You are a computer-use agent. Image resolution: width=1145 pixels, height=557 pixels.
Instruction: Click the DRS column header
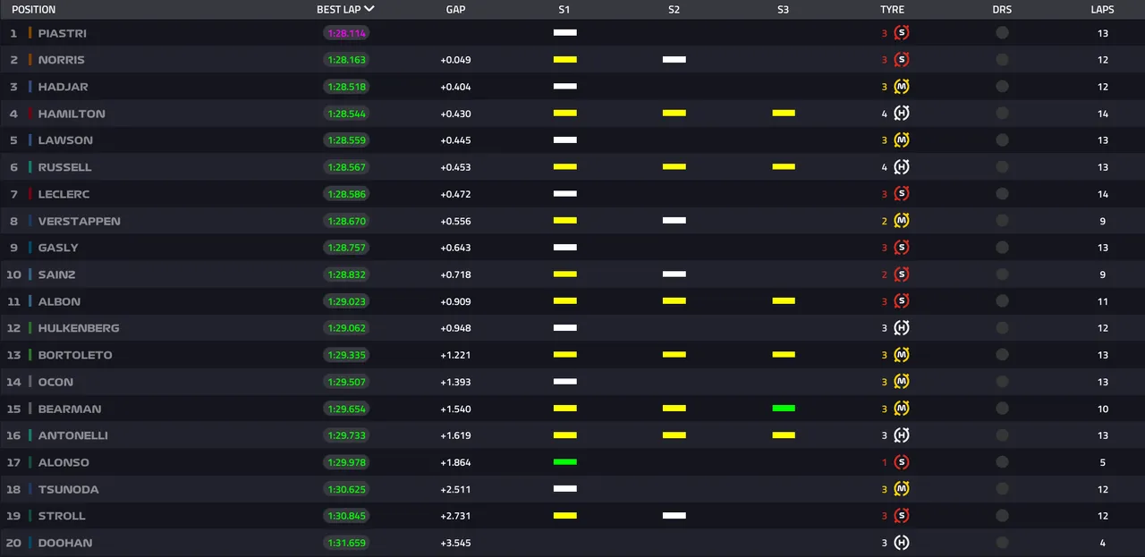[1002, 10]
